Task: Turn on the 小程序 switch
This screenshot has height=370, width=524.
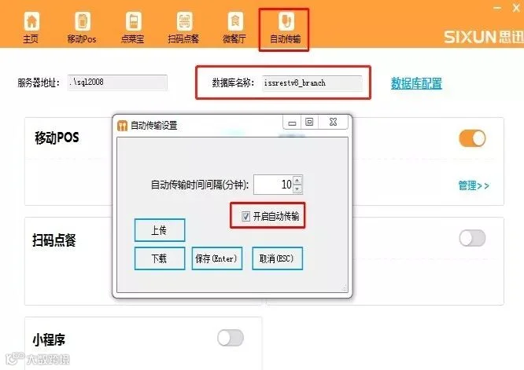Action: [231, 338]
